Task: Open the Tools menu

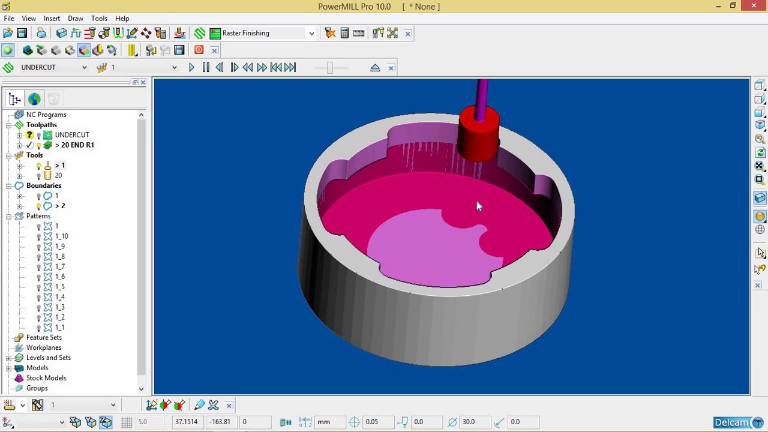Action: coord(99,19)
